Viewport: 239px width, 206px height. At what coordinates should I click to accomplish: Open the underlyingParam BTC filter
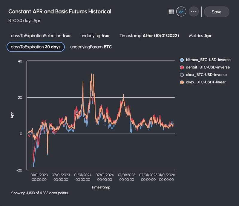91,47
